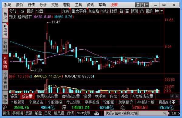Click the lock icon in chart toolbar
The height and width of the screenshot is (118, 182).
(142, 11)
